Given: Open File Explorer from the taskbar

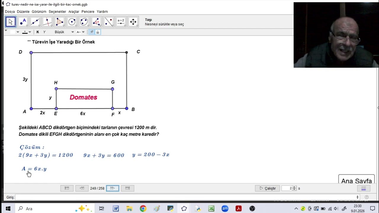Looking at the screenshot, I should point(129,209).
